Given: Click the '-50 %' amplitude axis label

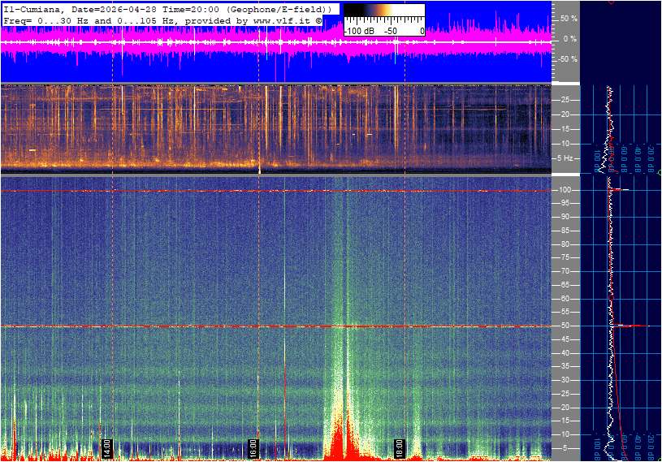Looking at the screenshot, I should click(568, 58).
